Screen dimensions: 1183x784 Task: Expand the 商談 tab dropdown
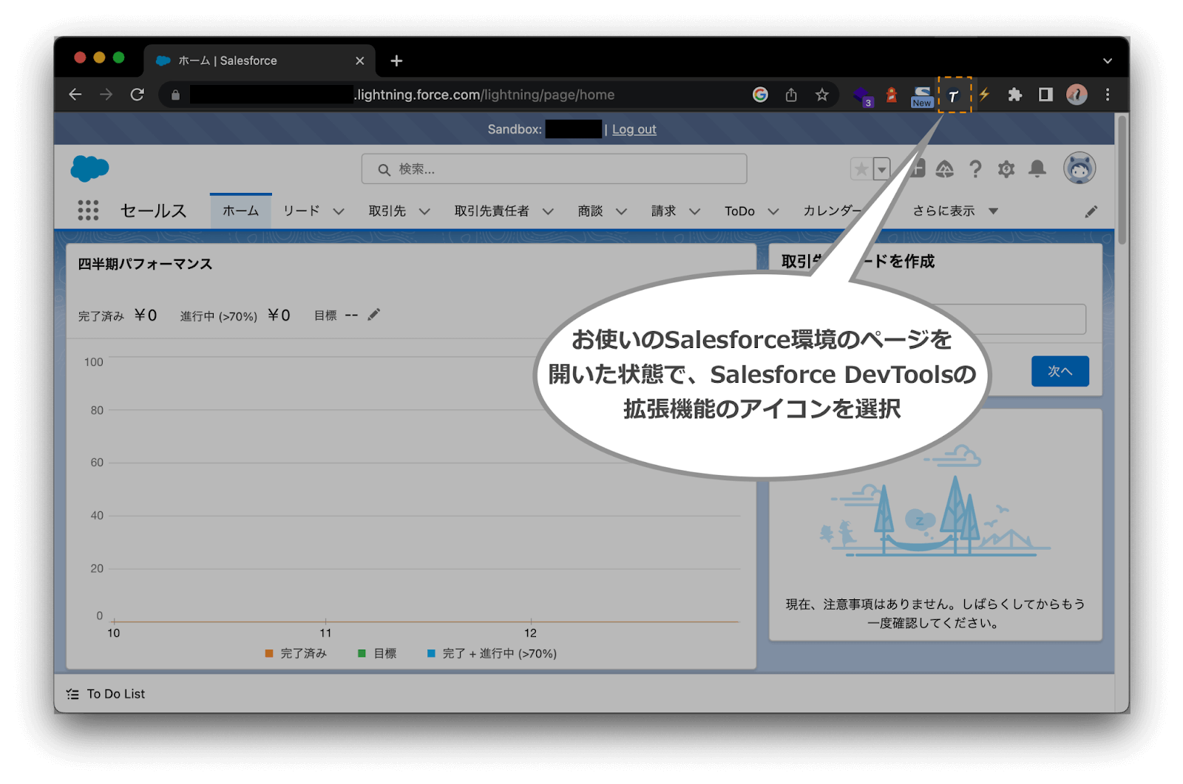621,211
